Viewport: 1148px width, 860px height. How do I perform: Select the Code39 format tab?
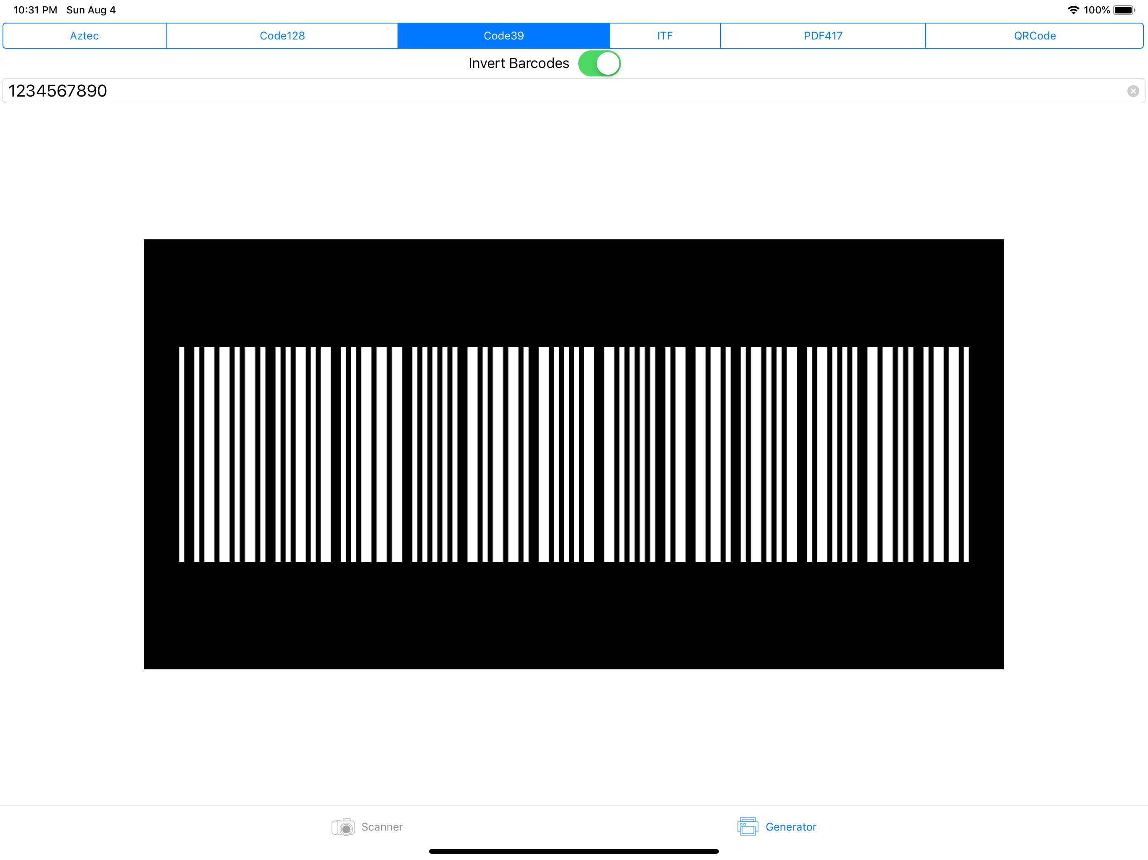point(503,35)
